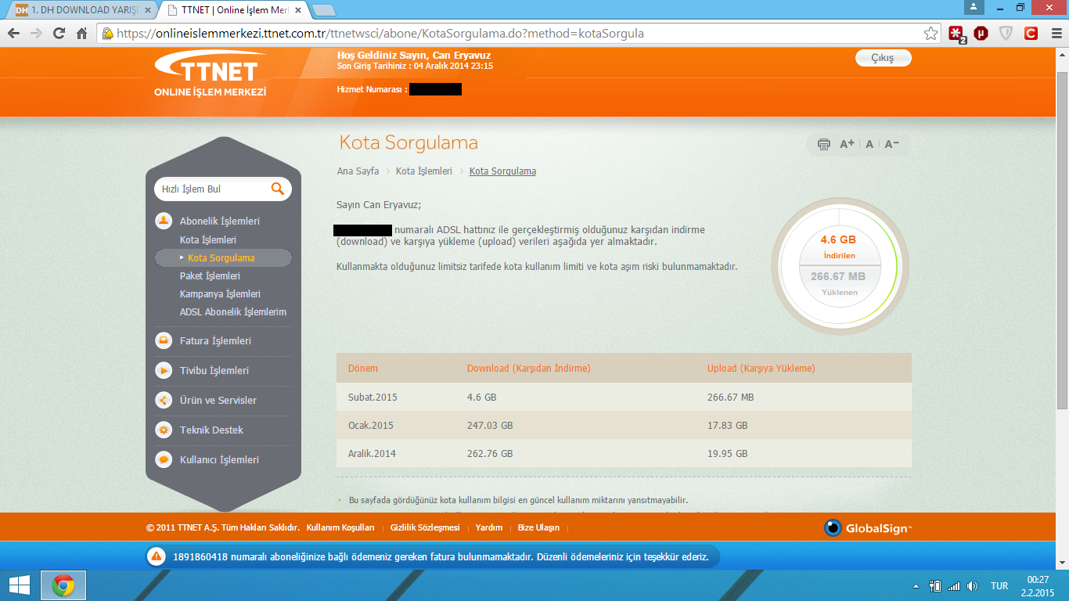Viewport: 1069px width, 601px height.
Task: Click the Chrome taskbar icon
Action: pyautogui.click(x=63, y=585)
